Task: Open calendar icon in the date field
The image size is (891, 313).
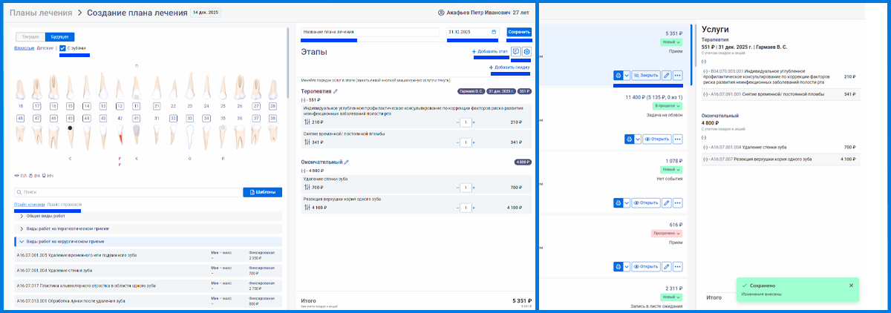Action: coord(494,32)
